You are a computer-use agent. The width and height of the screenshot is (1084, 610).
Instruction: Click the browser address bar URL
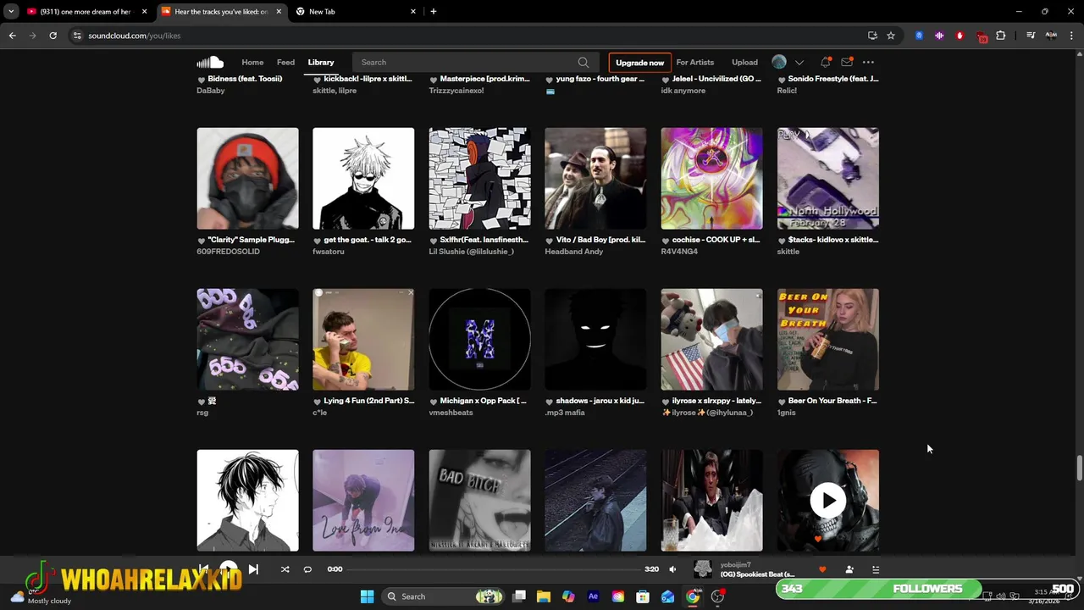[135, 36]
